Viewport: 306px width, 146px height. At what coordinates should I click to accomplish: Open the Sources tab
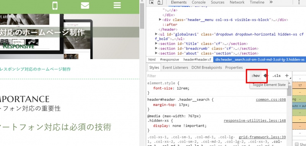(x=217, y=2)
